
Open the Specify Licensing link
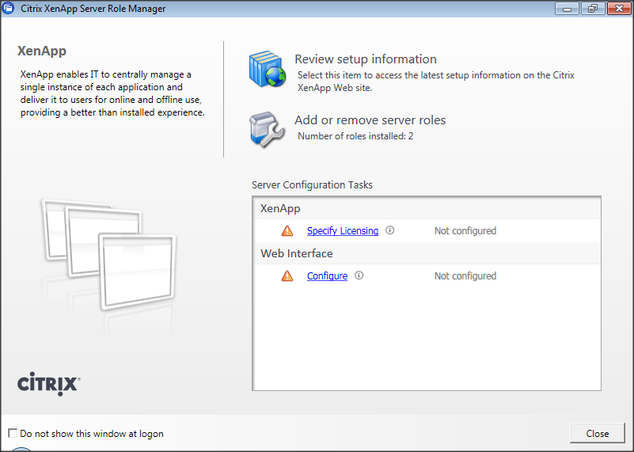[x=342, y=231]
